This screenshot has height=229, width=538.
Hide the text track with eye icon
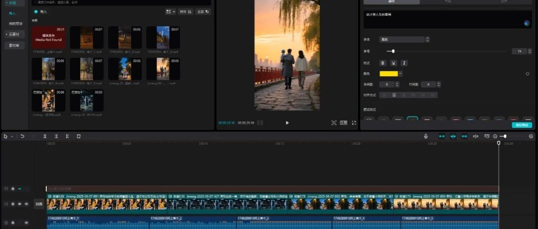(x=19, y=189)
